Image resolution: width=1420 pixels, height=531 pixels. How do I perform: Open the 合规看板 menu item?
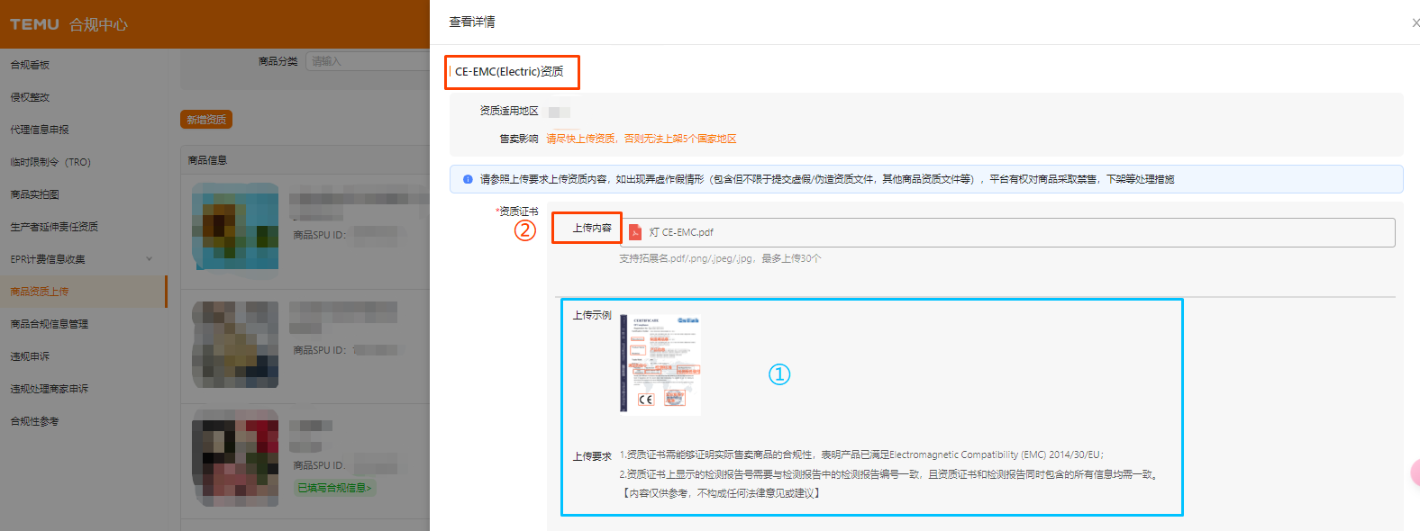tap(30, 65)
